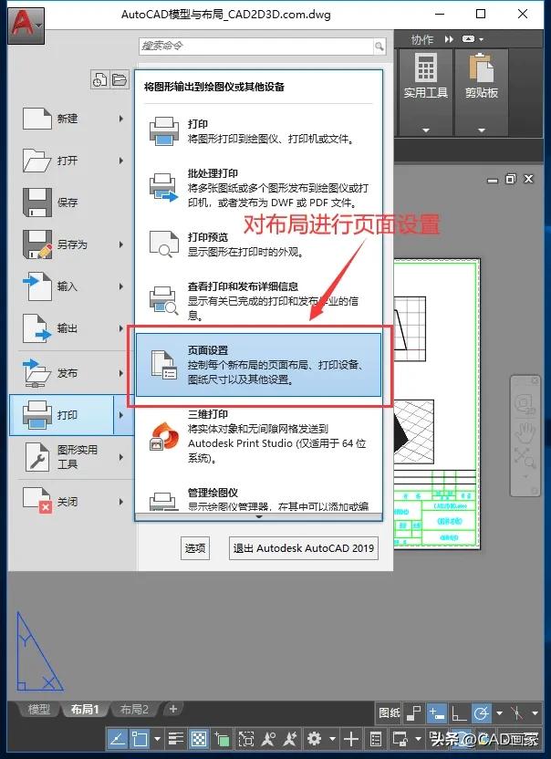Switch to the 模型 tab
This screenshot has width=551, height=759.
click(x=38, y=709)
